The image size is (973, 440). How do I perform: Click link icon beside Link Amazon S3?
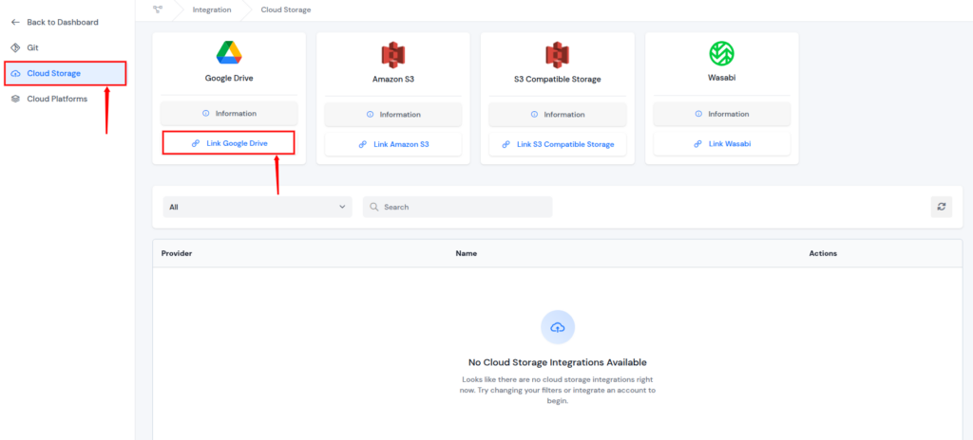click(363, 144)
